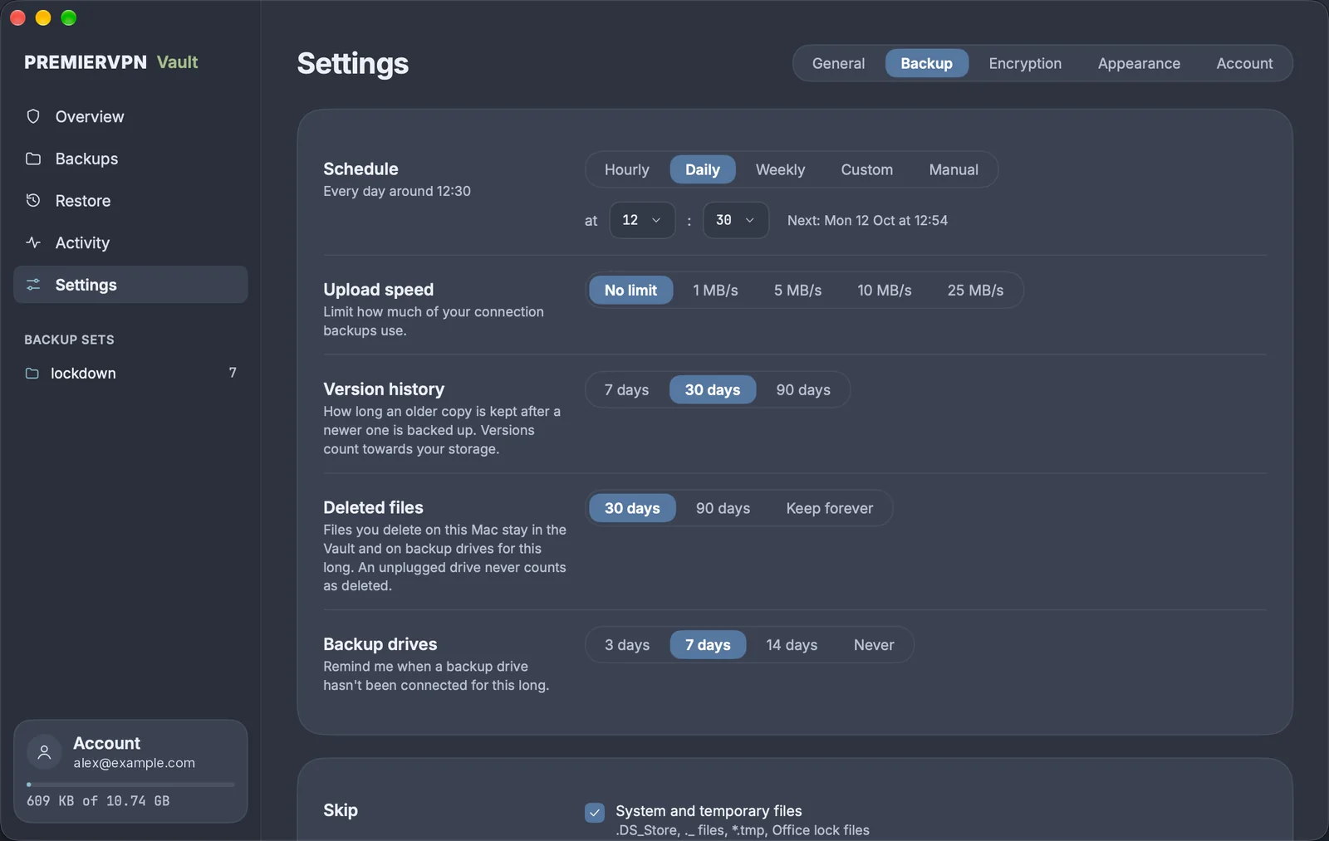Open the Encryption tab
The width and height of the screenshot is (1329, 841).
point(1025,63)
